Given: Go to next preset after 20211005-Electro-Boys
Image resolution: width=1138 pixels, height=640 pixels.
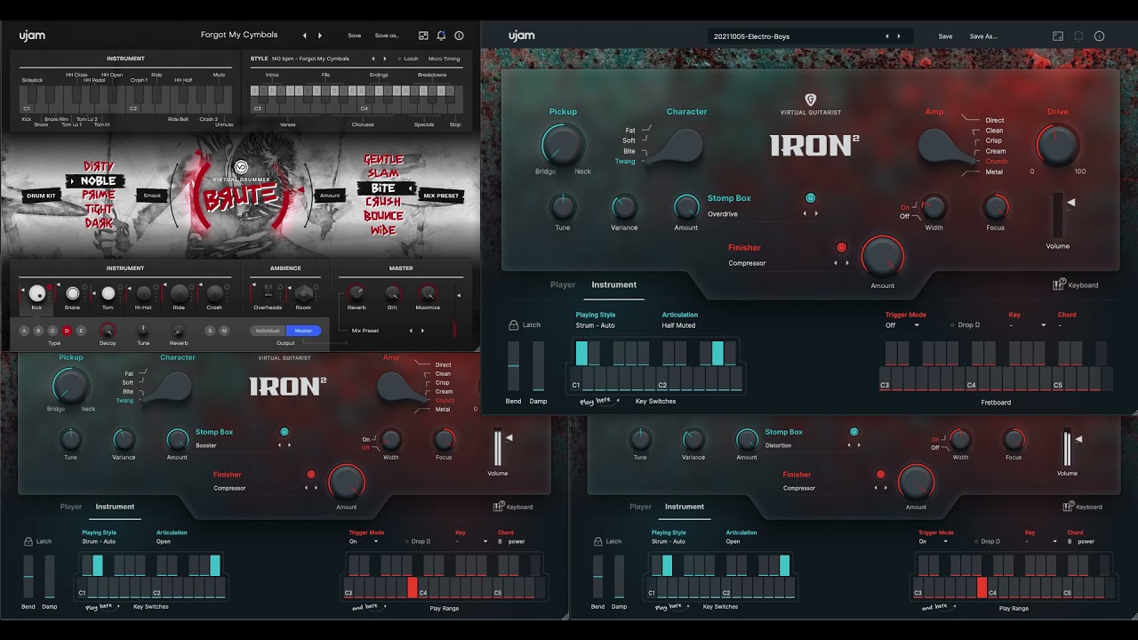Looking at the screenshot, I should point(899,36).
